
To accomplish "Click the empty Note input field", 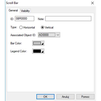I will pos(68,18).
